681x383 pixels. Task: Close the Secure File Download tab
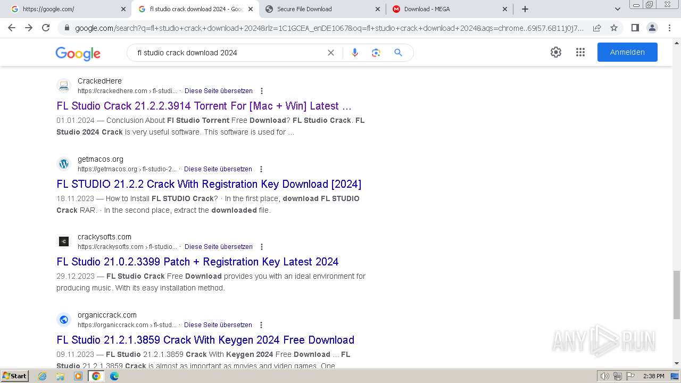tap(378, 9)
